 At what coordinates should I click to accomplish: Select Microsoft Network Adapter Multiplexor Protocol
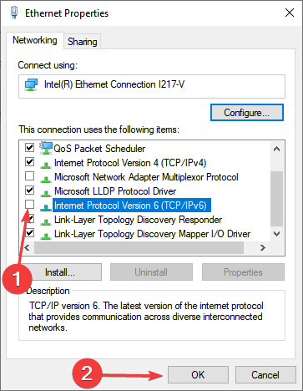pyautogui.click(x=146, y=177)
